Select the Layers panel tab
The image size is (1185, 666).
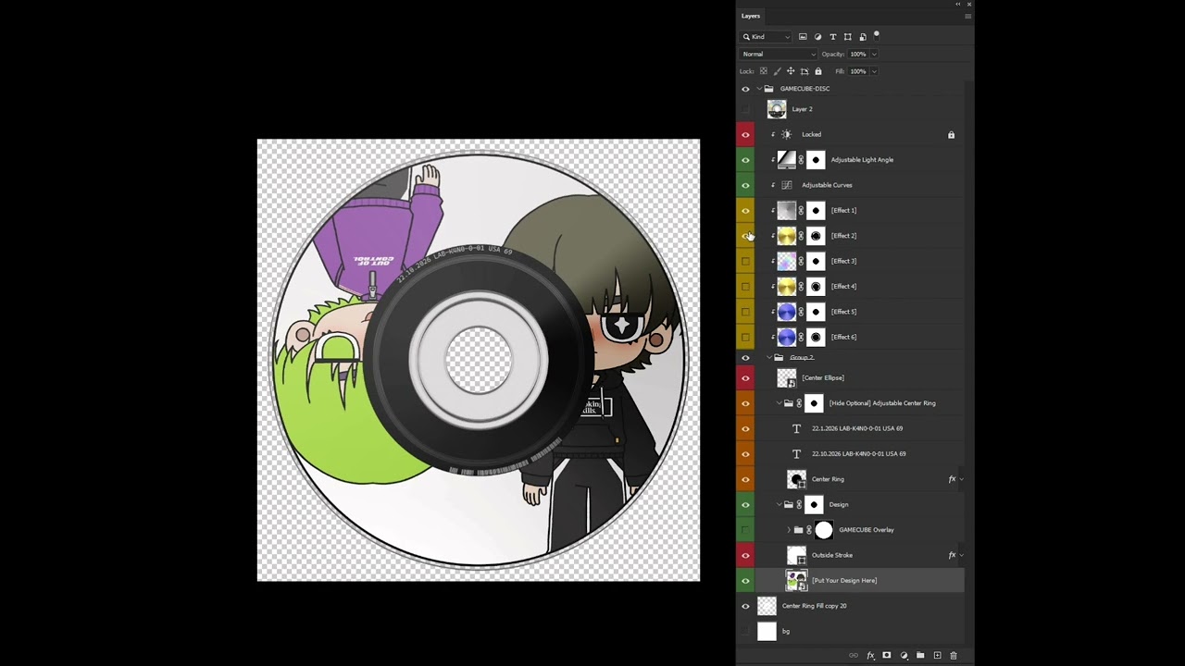coord(751,16)
